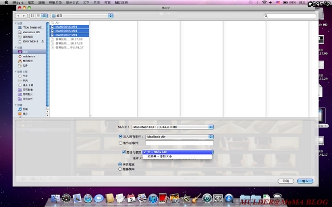332x207 pixels.
Task: Click the sidebar vertical scrollbar thumb
Action: pos(48,64)
